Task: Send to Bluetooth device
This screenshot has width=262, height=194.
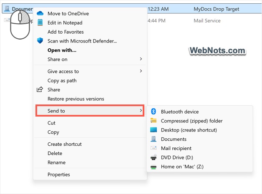Action: pos(200,112)
